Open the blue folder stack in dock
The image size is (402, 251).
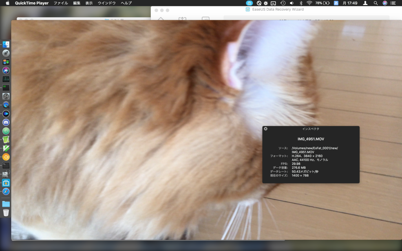6,204
